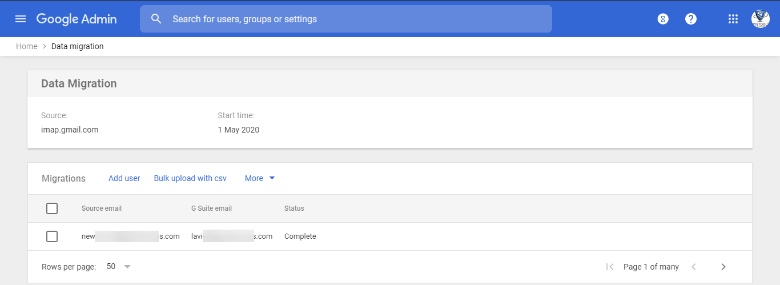
Task: Select the checkbox for the Complete migration row
Action: [x=52, y=236]
